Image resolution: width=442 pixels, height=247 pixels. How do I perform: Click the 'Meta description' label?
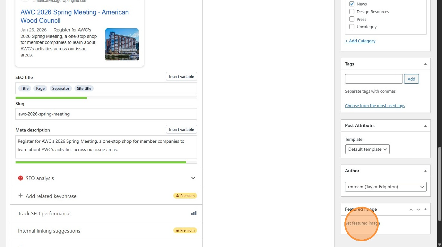(33, 130)
